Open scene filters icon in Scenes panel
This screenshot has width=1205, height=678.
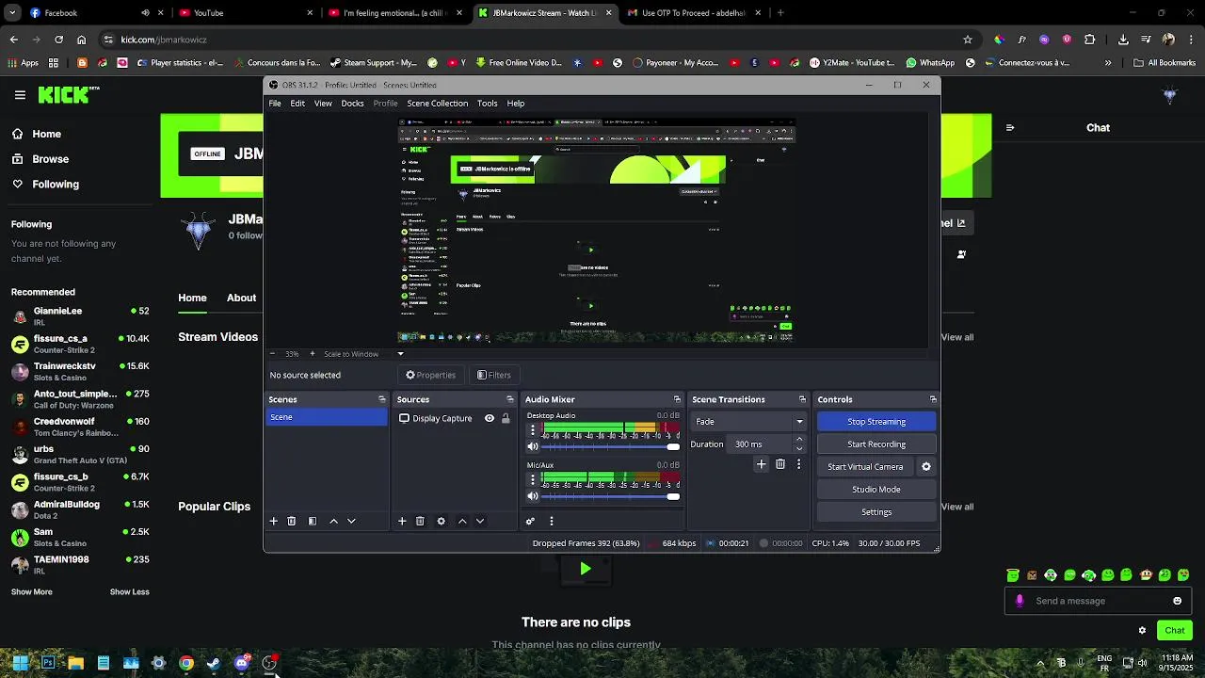click(x=313, y=521)
